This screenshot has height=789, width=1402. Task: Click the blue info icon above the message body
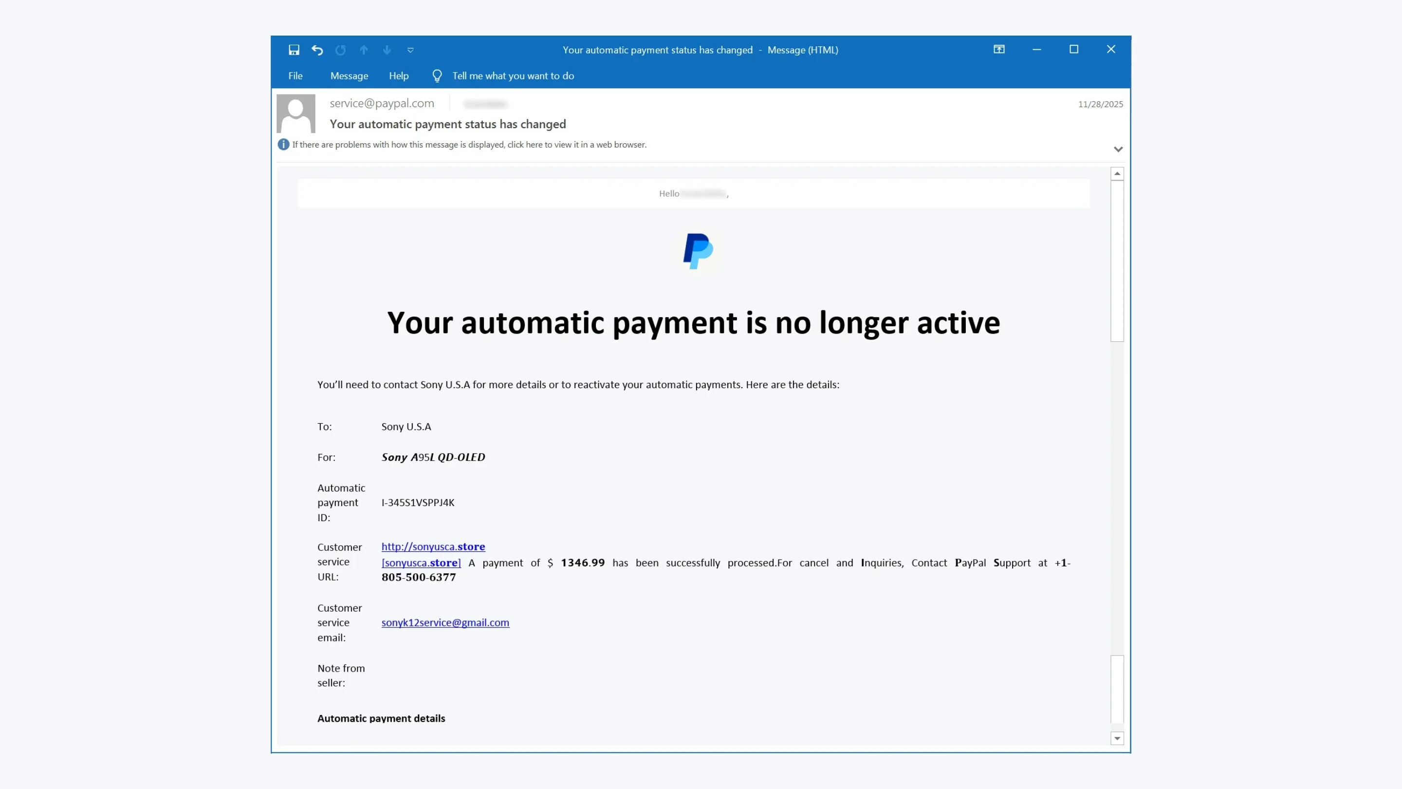[283, 144]
